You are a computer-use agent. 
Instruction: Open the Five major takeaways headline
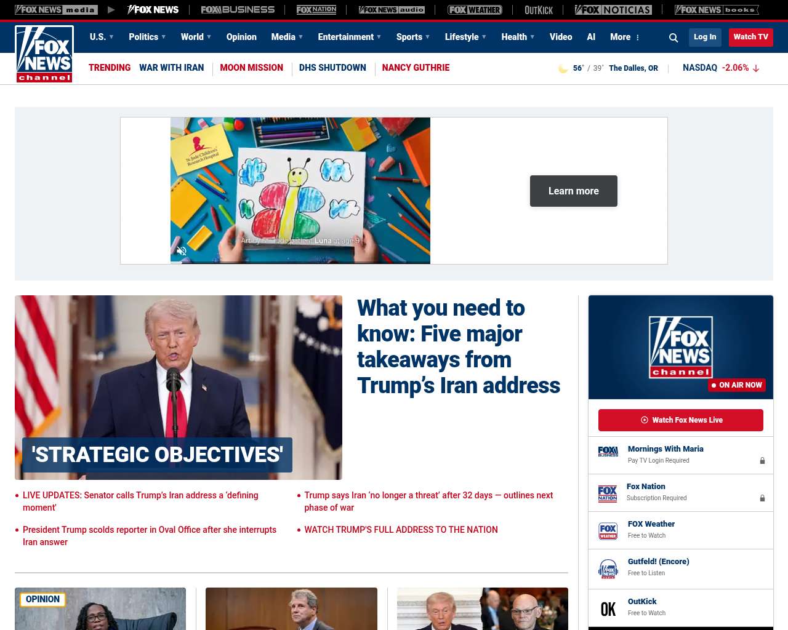(459, 346)
